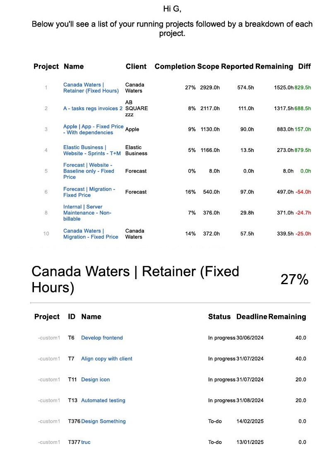The width and height of the screenshot is (334, 456).
Task: Select the -54.0h red diff value
Action: [303, 192]
